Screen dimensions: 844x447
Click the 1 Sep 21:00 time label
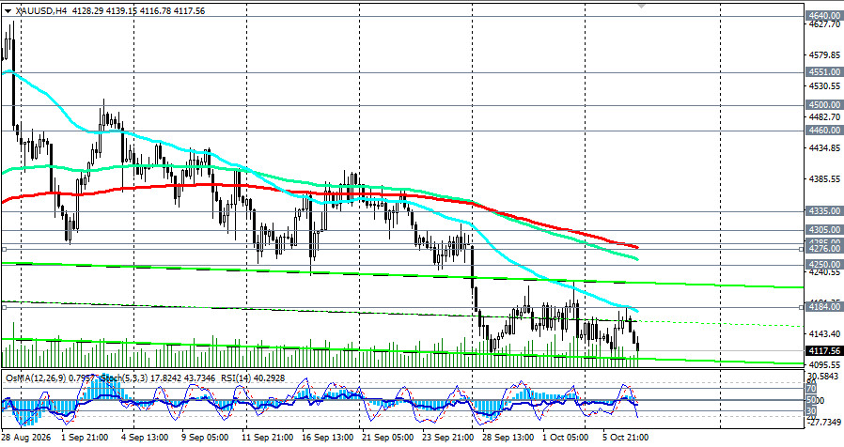click(85, 438)
